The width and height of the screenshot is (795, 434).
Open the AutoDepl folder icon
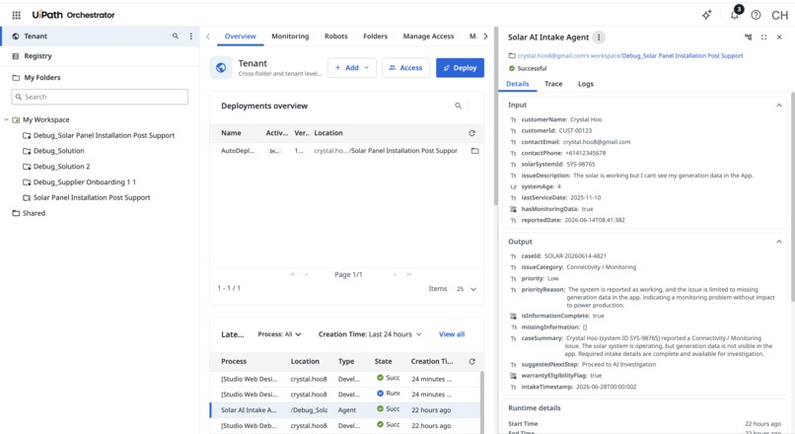pos(475,151)
